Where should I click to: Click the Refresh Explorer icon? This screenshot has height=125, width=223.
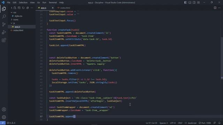pos(23,8)
